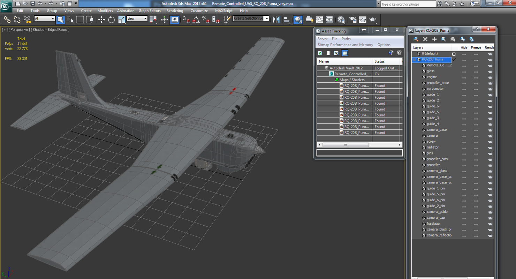Select the Rotate tool in main toolbar

[x=111, y=20]
